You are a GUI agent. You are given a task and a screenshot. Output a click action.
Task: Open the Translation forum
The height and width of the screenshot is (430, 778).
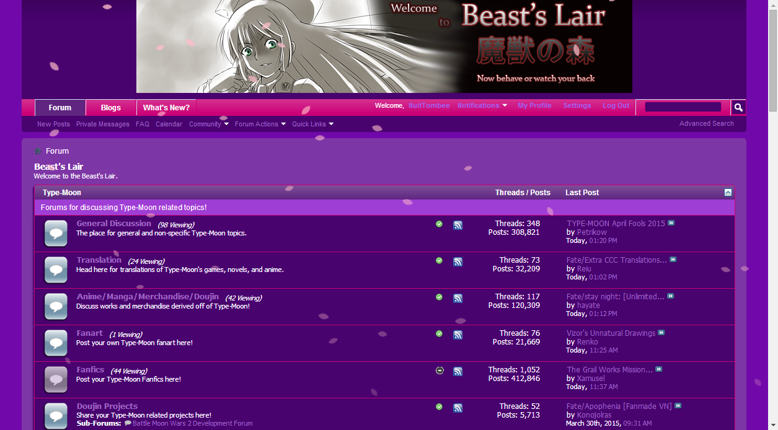click(x=99, y=260)
